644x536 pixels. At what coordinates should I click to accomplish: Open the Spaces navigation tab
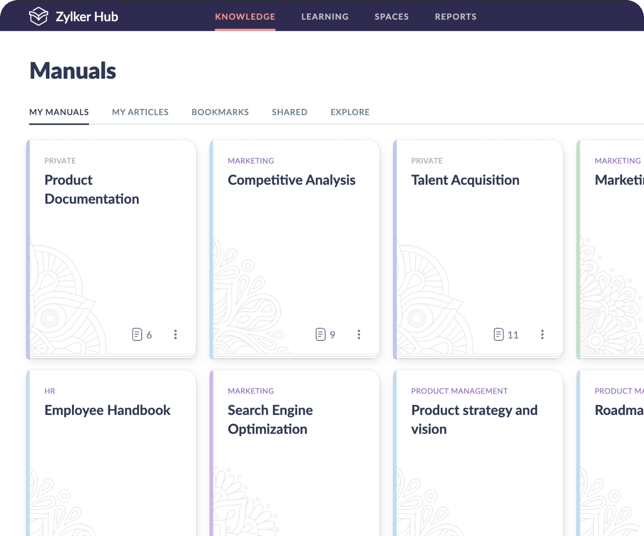click(x=391, y=17)
